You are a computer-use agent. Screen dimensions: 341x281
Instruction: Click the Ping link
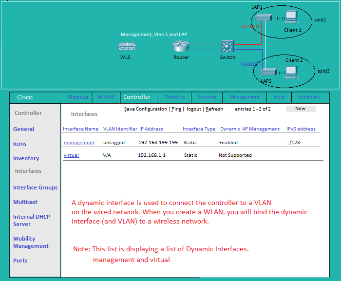176,109
